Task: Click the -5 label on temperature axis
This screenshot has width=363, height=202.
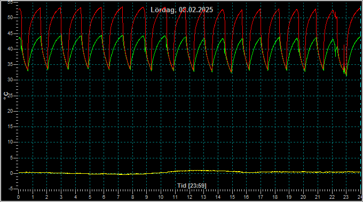Action: point(11,189)
